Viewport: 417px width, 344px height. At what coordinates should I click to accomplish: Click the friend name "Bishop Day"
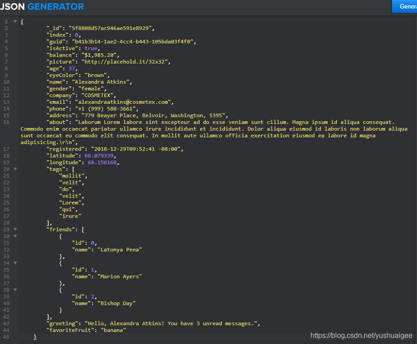pyautogui.click(x=116, y=303)
